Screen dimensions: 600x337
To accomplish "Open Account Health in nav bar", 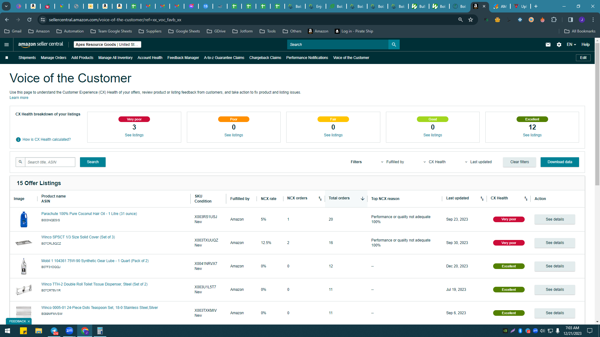I will [150, 58].
